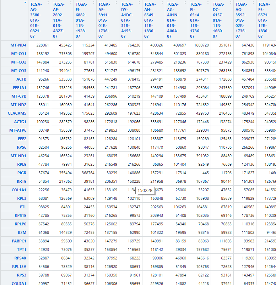
Task: Open the EEF1A1 gene link
Action: click(20, 88)
